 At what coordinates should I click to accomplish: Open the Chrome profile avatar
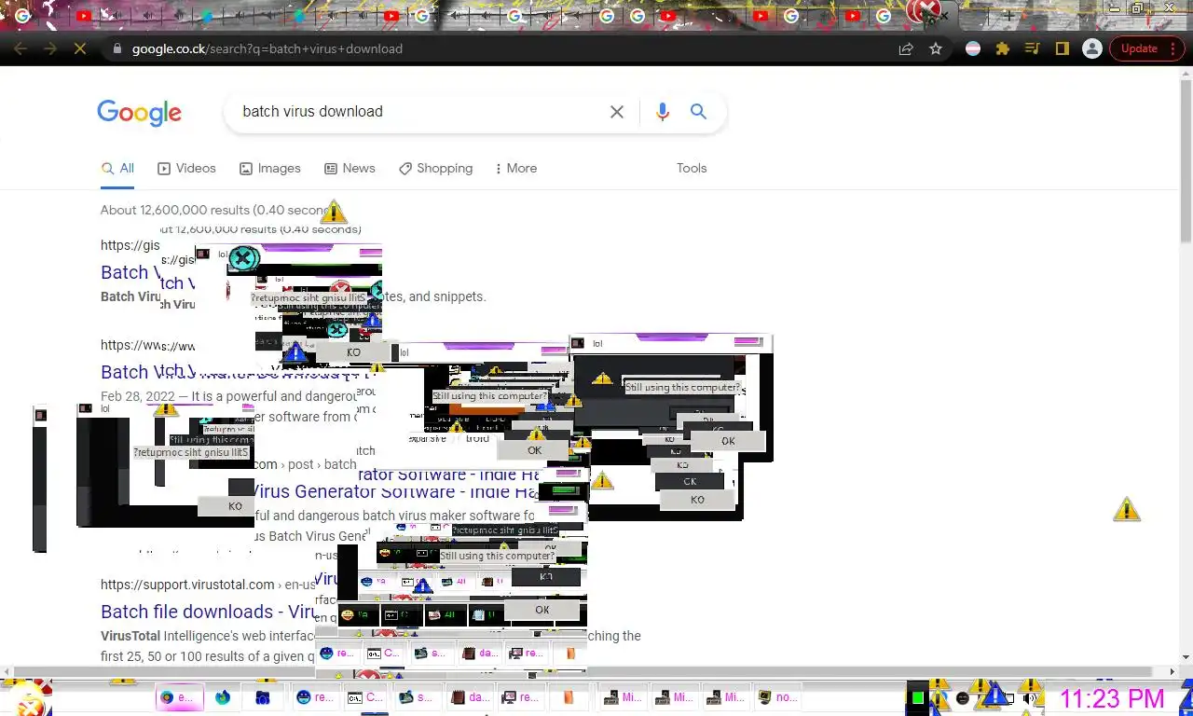(x=1092, y=48)
